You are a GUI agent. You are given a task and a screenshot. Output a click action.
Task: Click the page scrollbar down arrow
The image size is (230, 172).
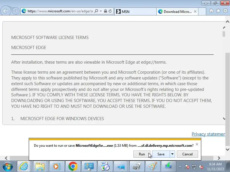(x=227, y=149)
